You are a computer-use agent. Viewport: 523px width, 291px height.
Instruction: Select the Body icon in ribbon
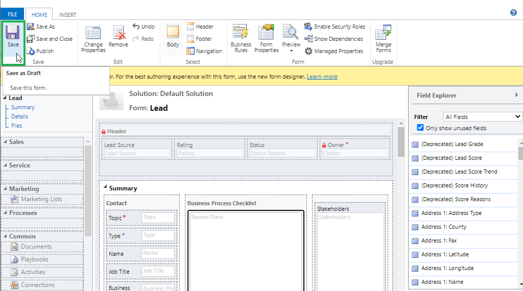[x=173, y=34]
